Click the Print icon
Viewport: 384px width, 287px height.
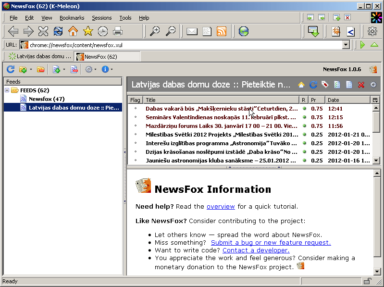(118, 31)
